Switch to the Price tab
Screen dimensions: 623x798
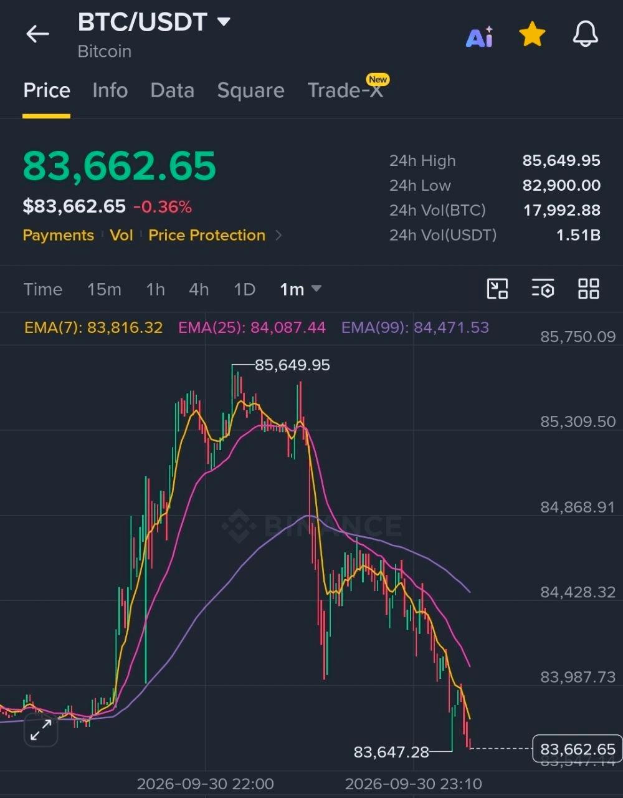point(47,91)
